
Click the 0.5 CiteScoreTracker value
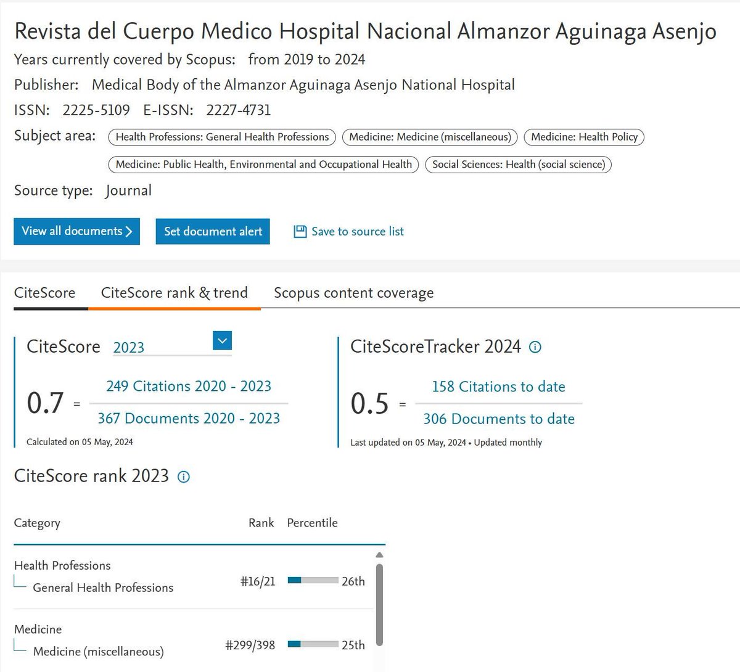pyautogui.click(x=369, y=403)
